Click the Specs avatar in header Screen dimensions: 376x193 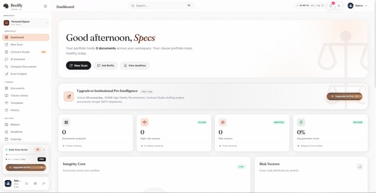point(350,6)
